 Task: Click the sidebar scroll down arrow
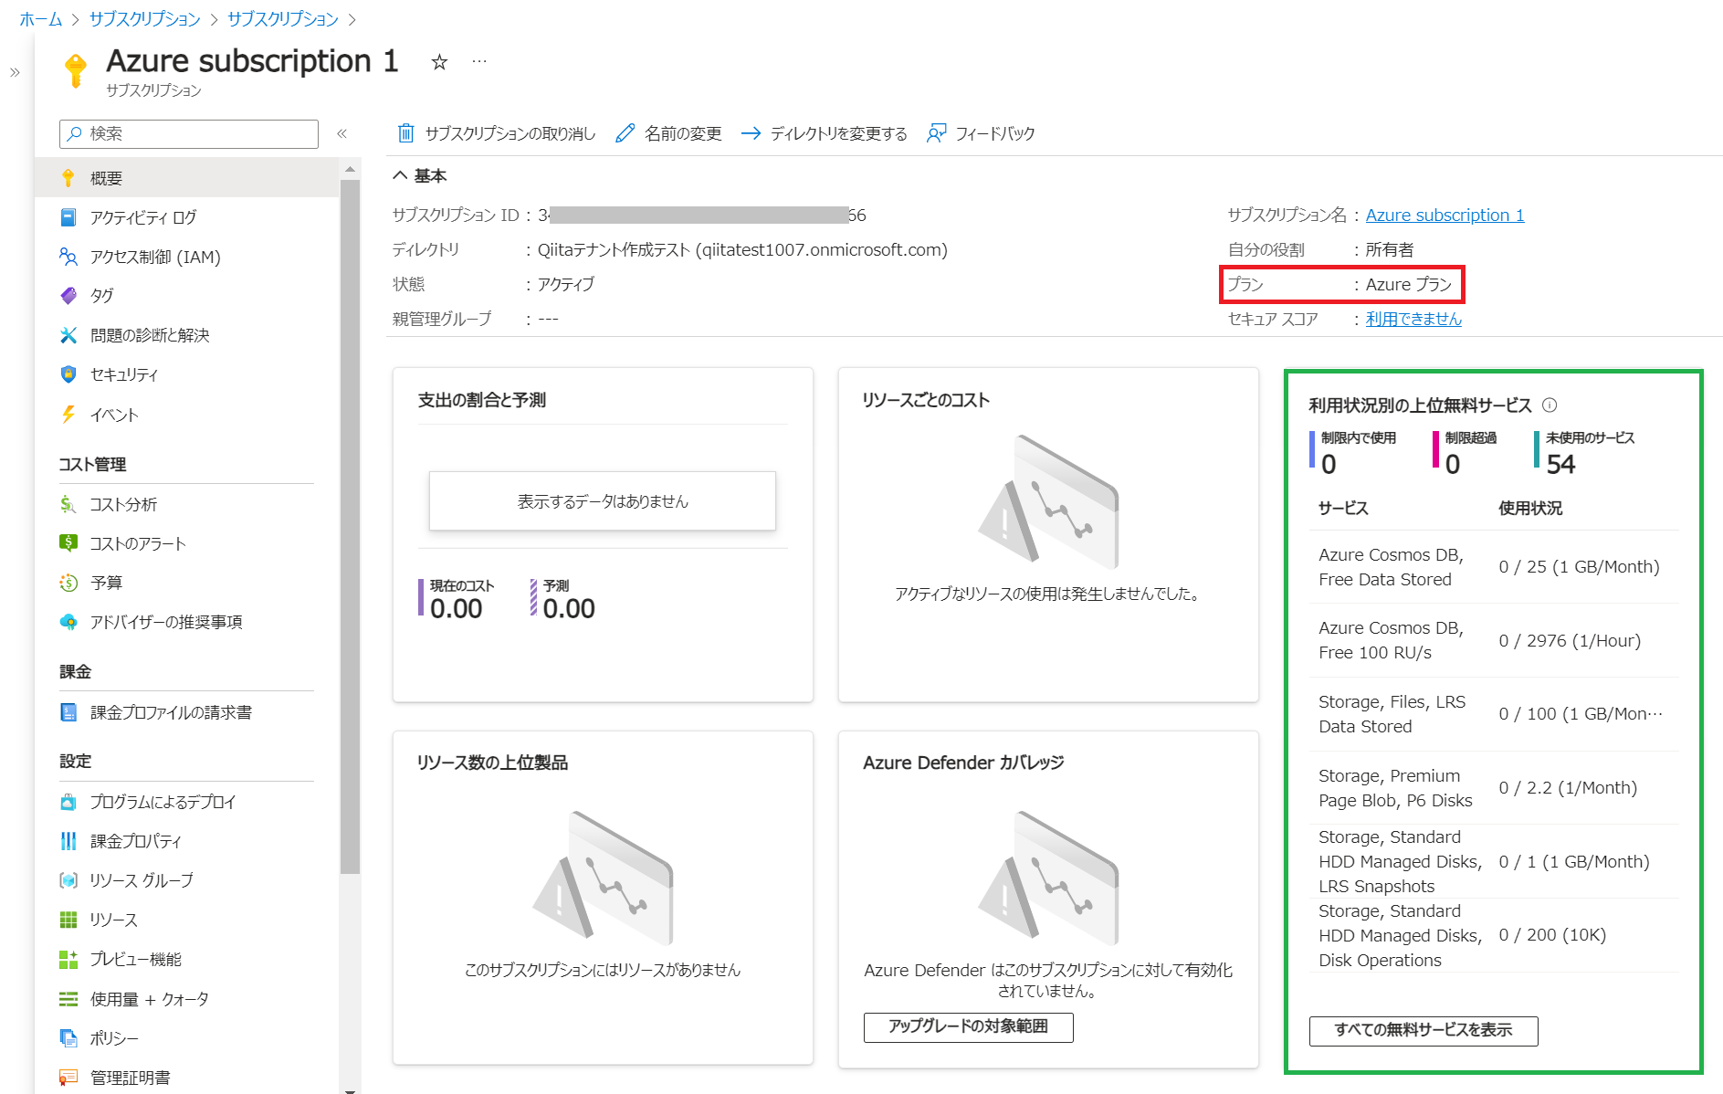(x=350, y=1089)
